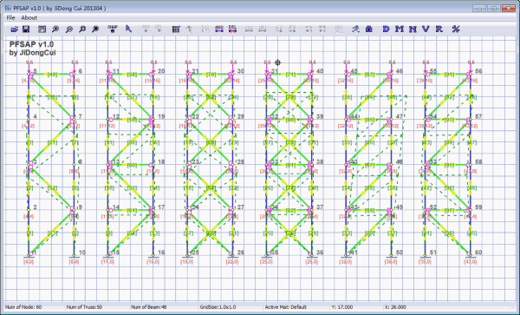Viewport: 520px width, 315px height.
Task: Open the About menu
Action: (x=29, y=17)
